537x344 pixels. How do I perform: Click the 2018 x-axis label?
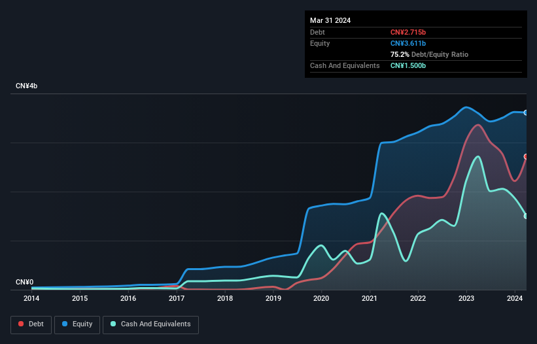(225, 298)
